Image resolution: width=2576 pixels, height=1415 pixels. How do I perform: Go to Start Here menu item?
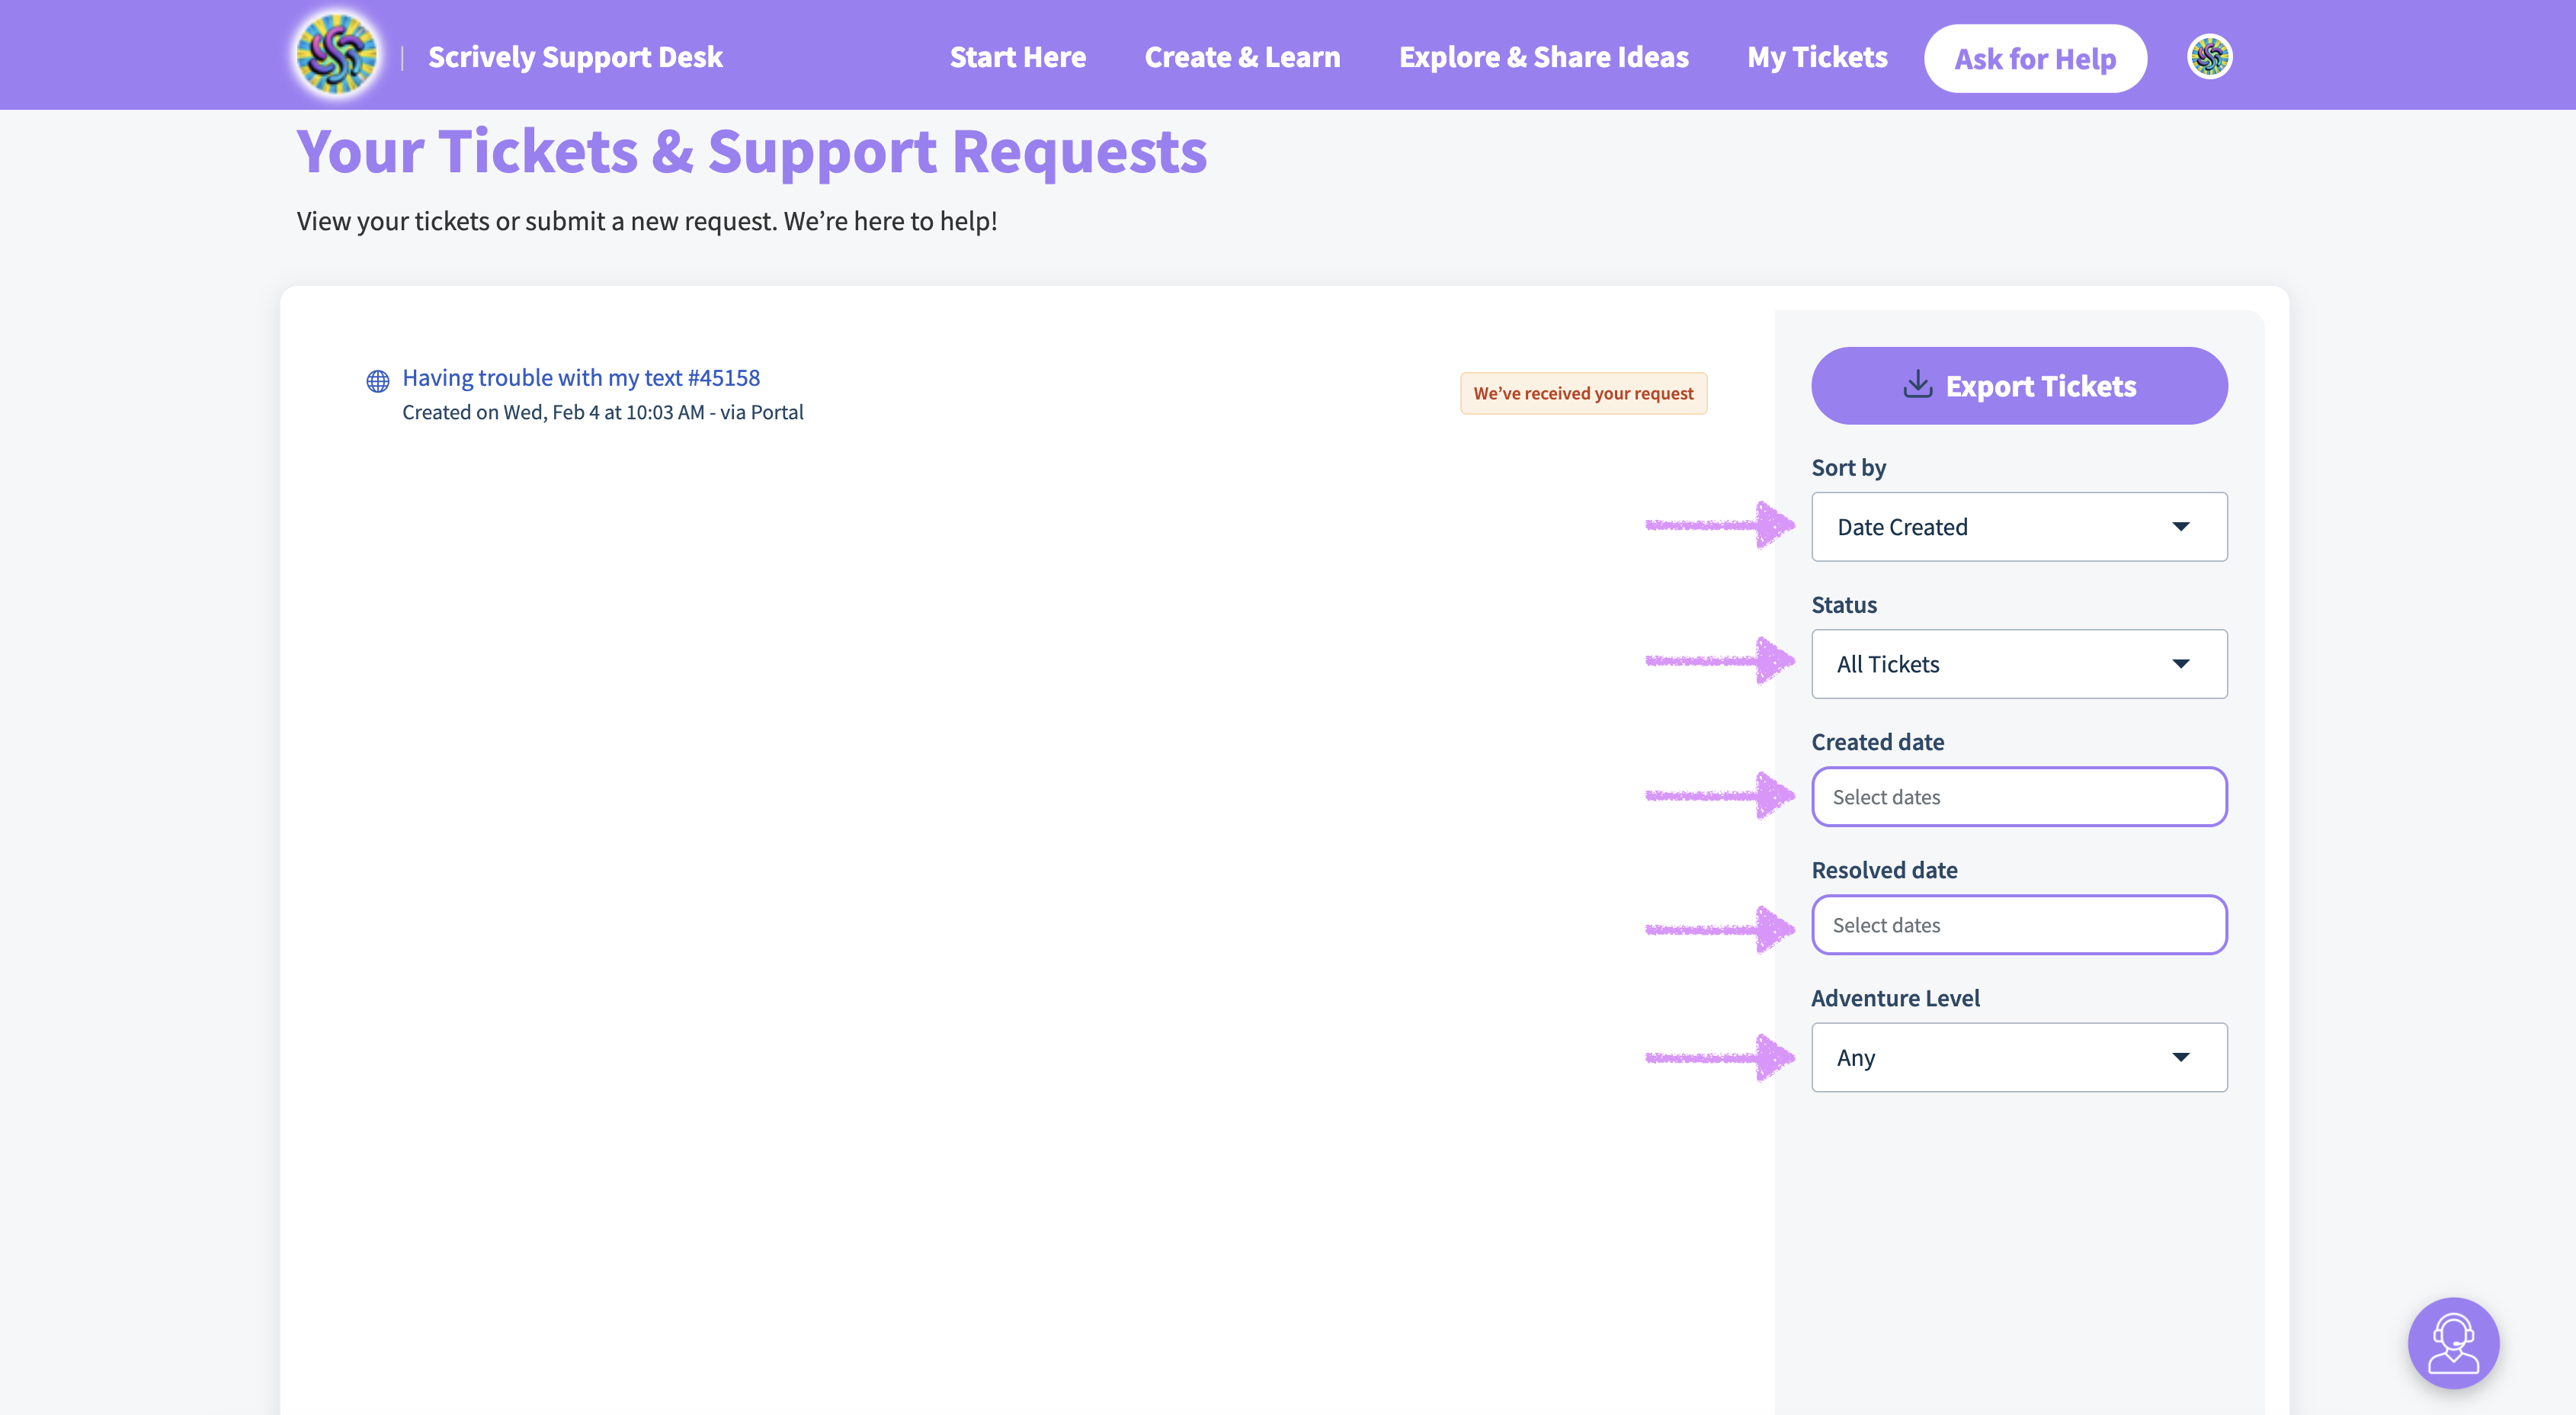[x=1017, y=57]
